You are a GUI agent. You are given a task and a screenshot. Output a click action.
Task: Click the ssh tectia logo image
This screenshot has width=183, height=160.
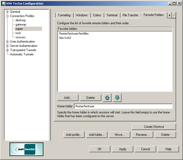(x=27, y=149)
